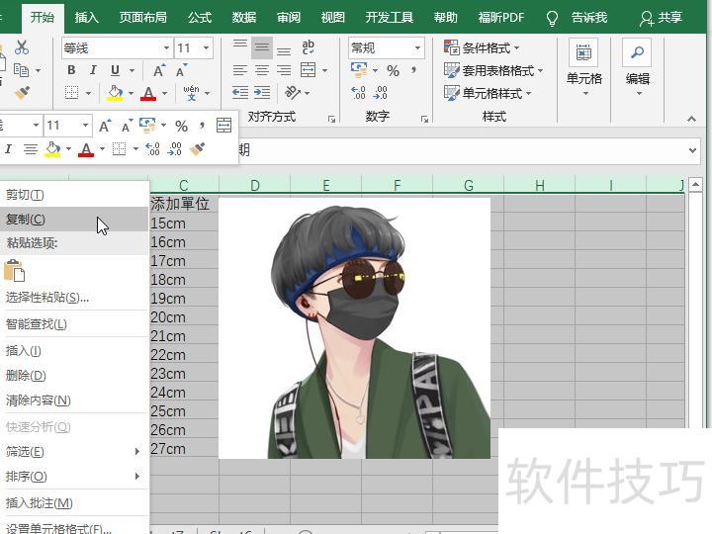The height and width of the screenshot is (534, 712).
Task: Open 条件格式 conditional formatting menu
Action: (x=482, y=47)
